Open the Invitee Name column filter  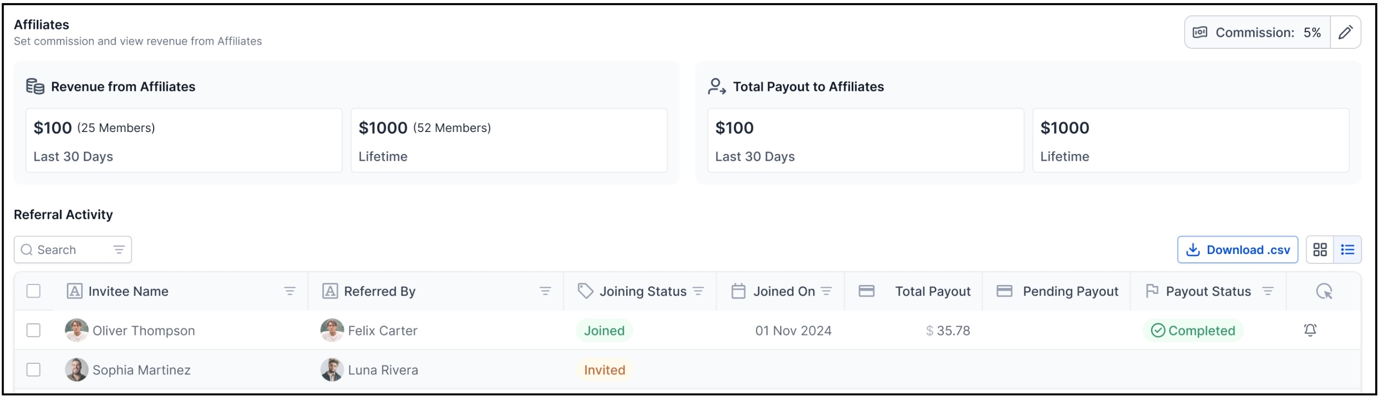289,291
